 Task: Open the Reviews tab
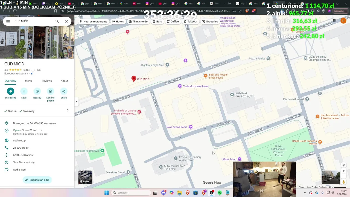(x=47, y=81)
